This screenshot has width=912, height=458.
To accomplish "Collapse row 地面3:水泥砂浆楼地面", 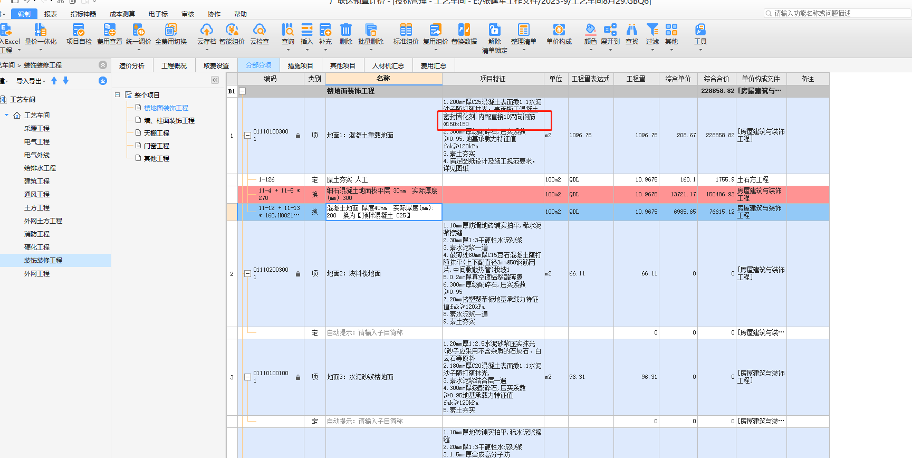I will pyautogui.click(x=247, y=377).
